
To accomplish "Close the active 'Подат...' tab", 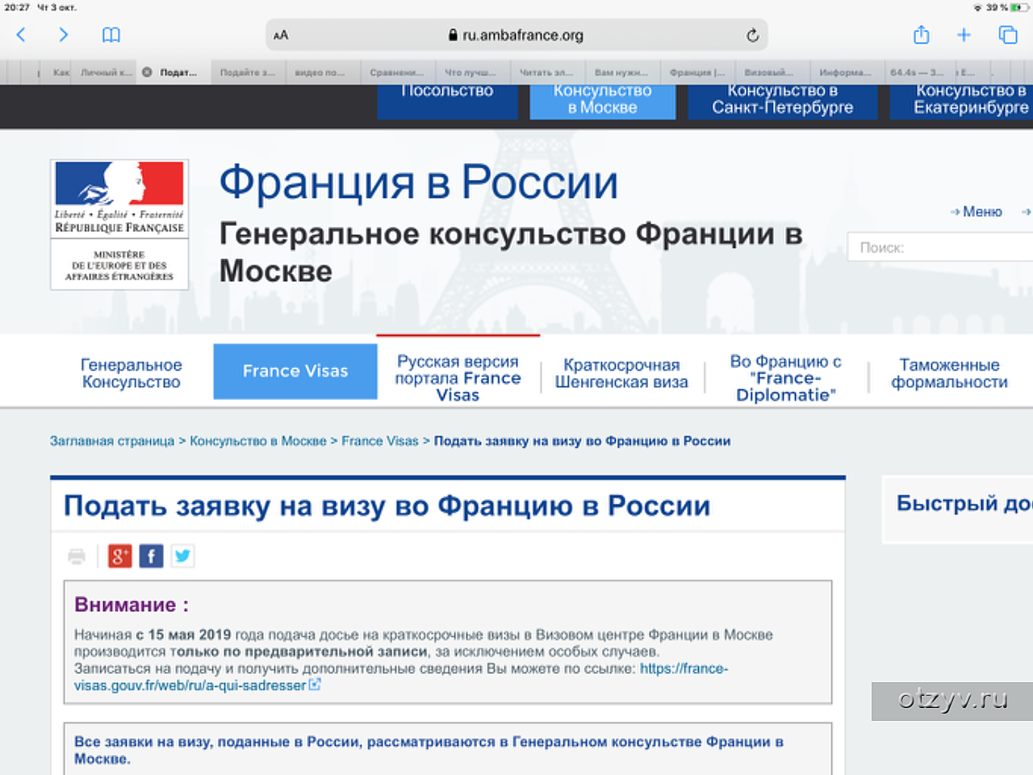I will coord(147,73).
